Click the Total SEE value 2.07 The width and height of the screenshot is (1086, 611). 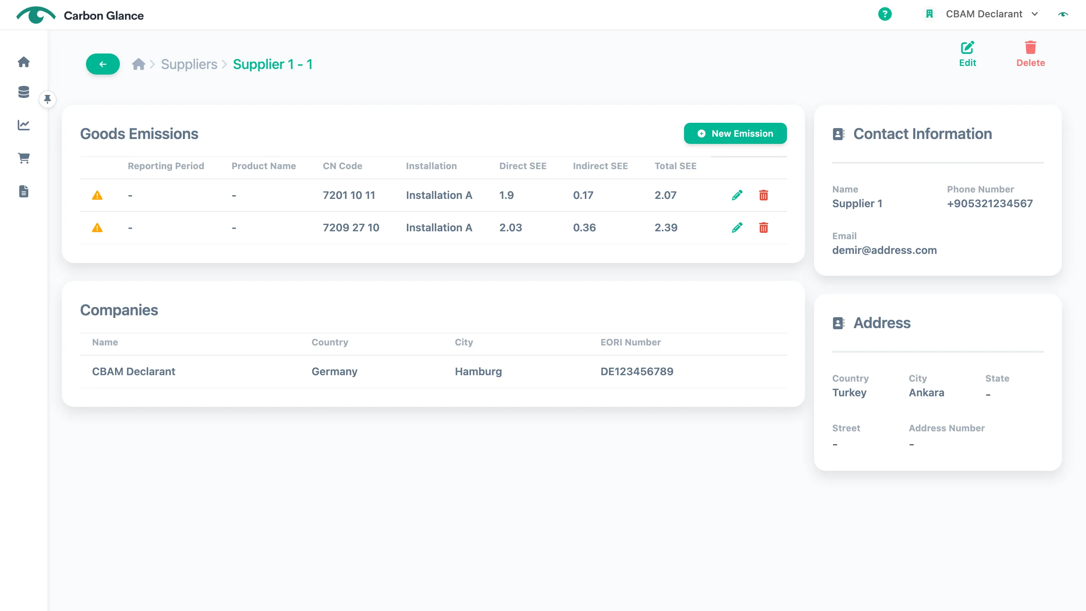point(665,196)
